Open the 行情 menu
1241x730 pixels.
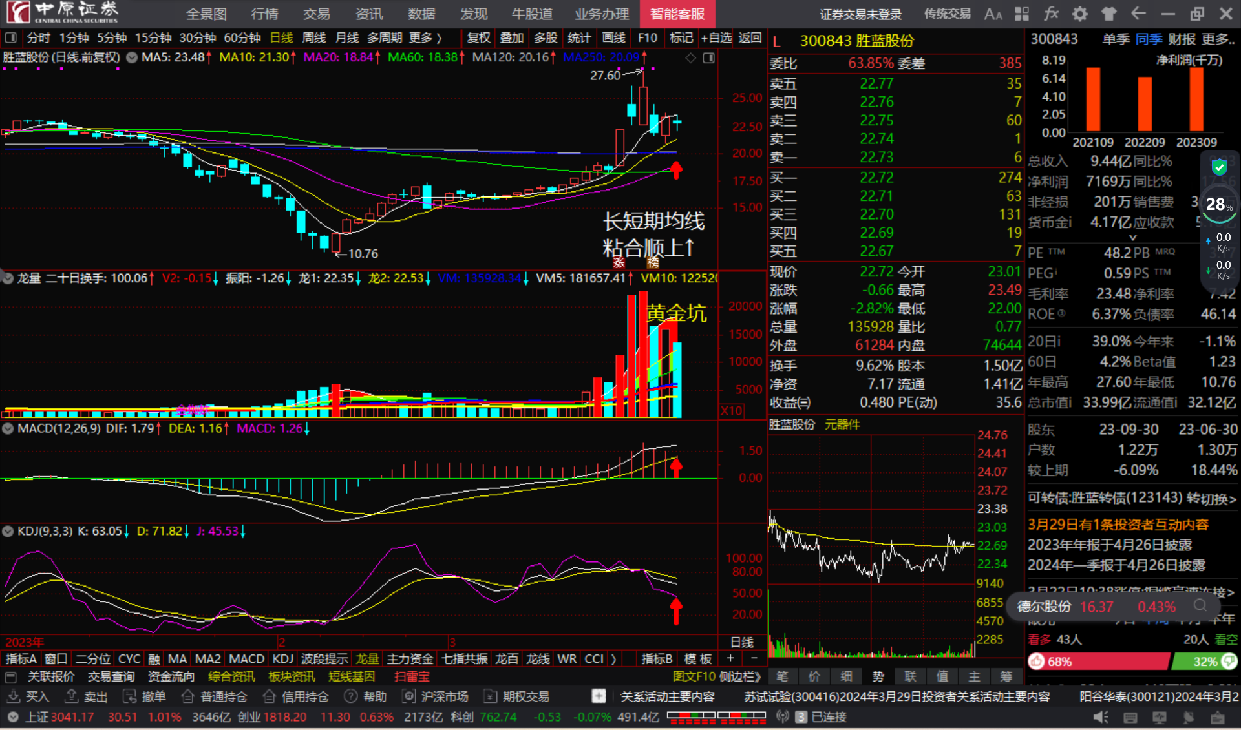pyautogui.click(x=264, y=14)
